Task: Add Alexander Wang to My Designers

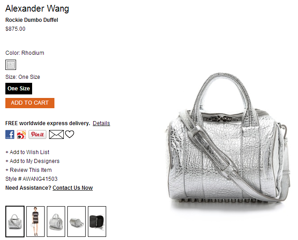Action: [32, 161]
